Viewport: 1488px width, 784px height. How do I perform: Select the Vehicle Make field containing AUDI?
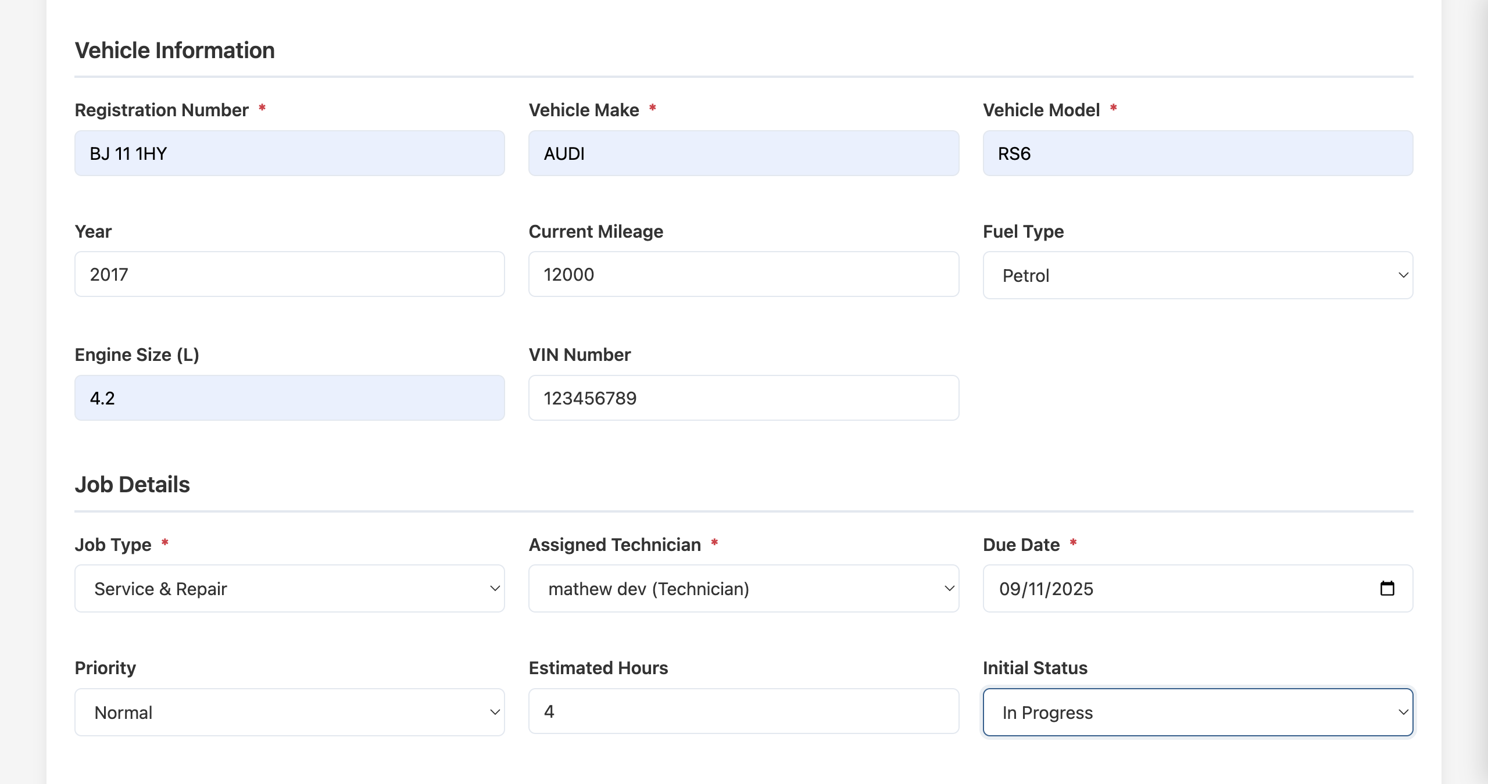[x=743, y=153]
